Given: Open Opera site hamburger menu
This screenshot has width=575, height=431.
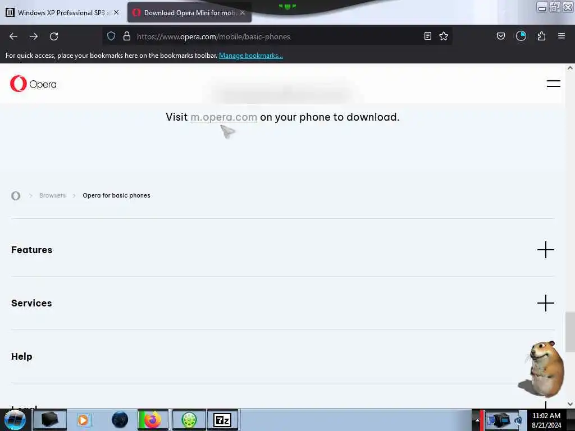Looking at the screenshot, I should 553,84.
